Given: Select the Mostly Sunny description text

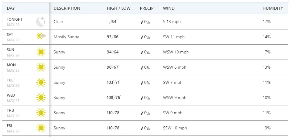Looking at the screenshot, I should point(66,37).
